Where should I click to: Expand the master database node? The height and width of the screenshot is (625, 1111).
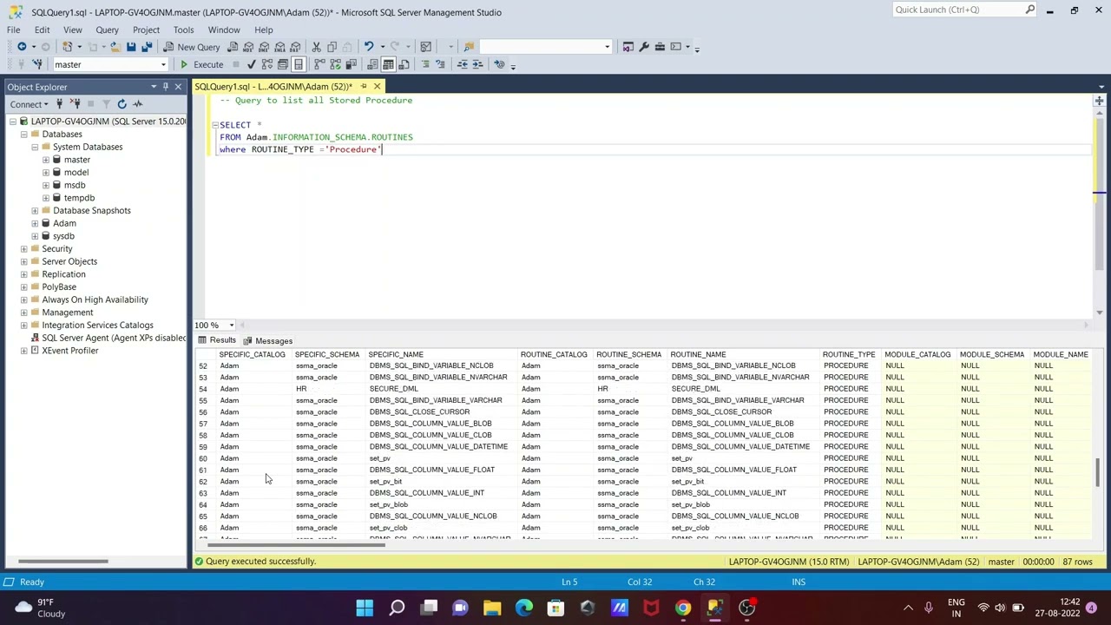point(45,160)
